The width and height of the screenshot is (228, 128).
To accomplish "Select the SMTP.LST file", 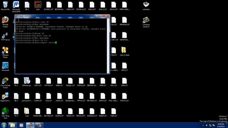I will click(x=103, y=97).
